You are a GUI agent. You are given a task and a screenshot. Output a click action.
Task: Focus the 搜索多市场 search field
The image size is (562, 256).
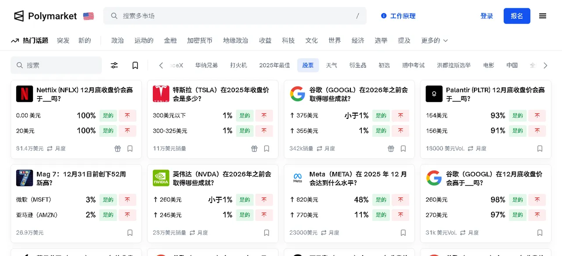click(235, 16)
